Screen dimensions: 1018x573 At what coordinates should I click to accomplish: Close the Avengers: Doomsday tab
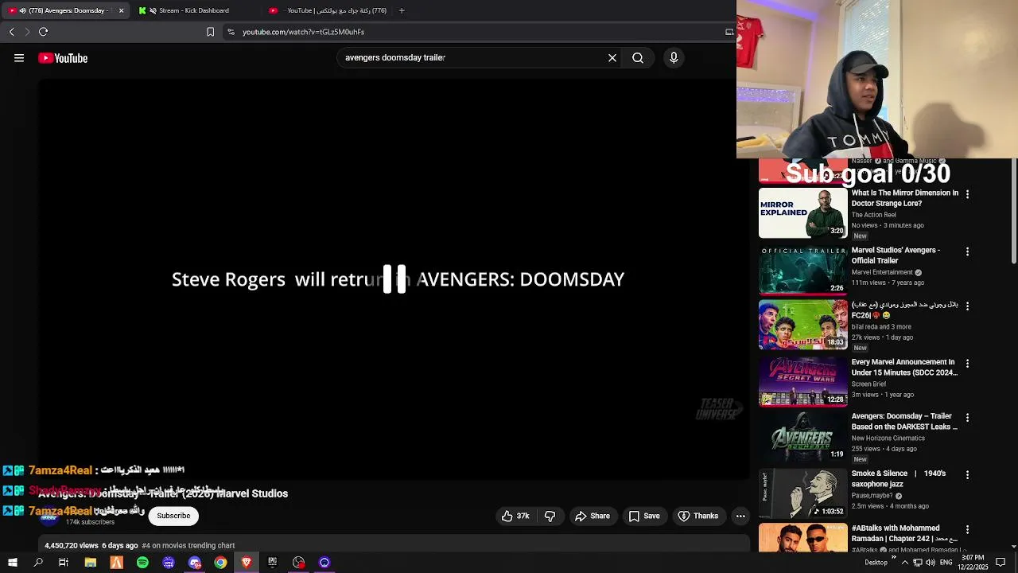[121, 10]
